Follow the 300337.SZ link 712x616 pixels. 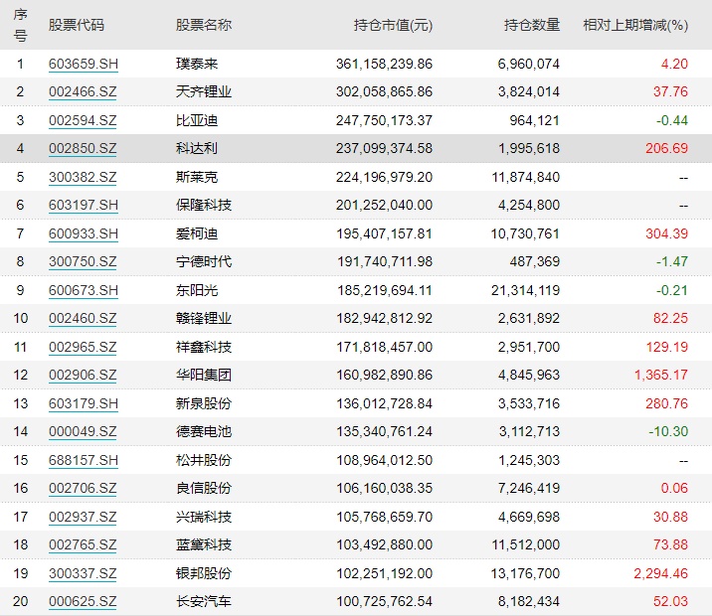point(83,573)
